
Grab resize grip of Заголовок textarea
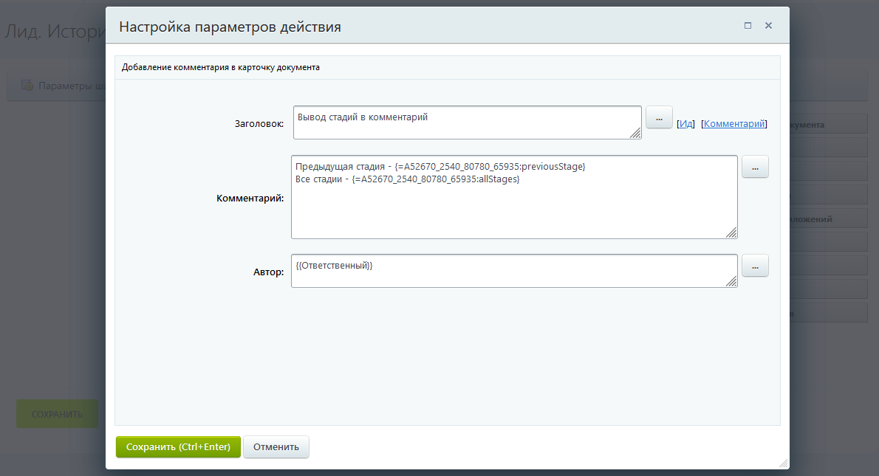pos(635,133)
